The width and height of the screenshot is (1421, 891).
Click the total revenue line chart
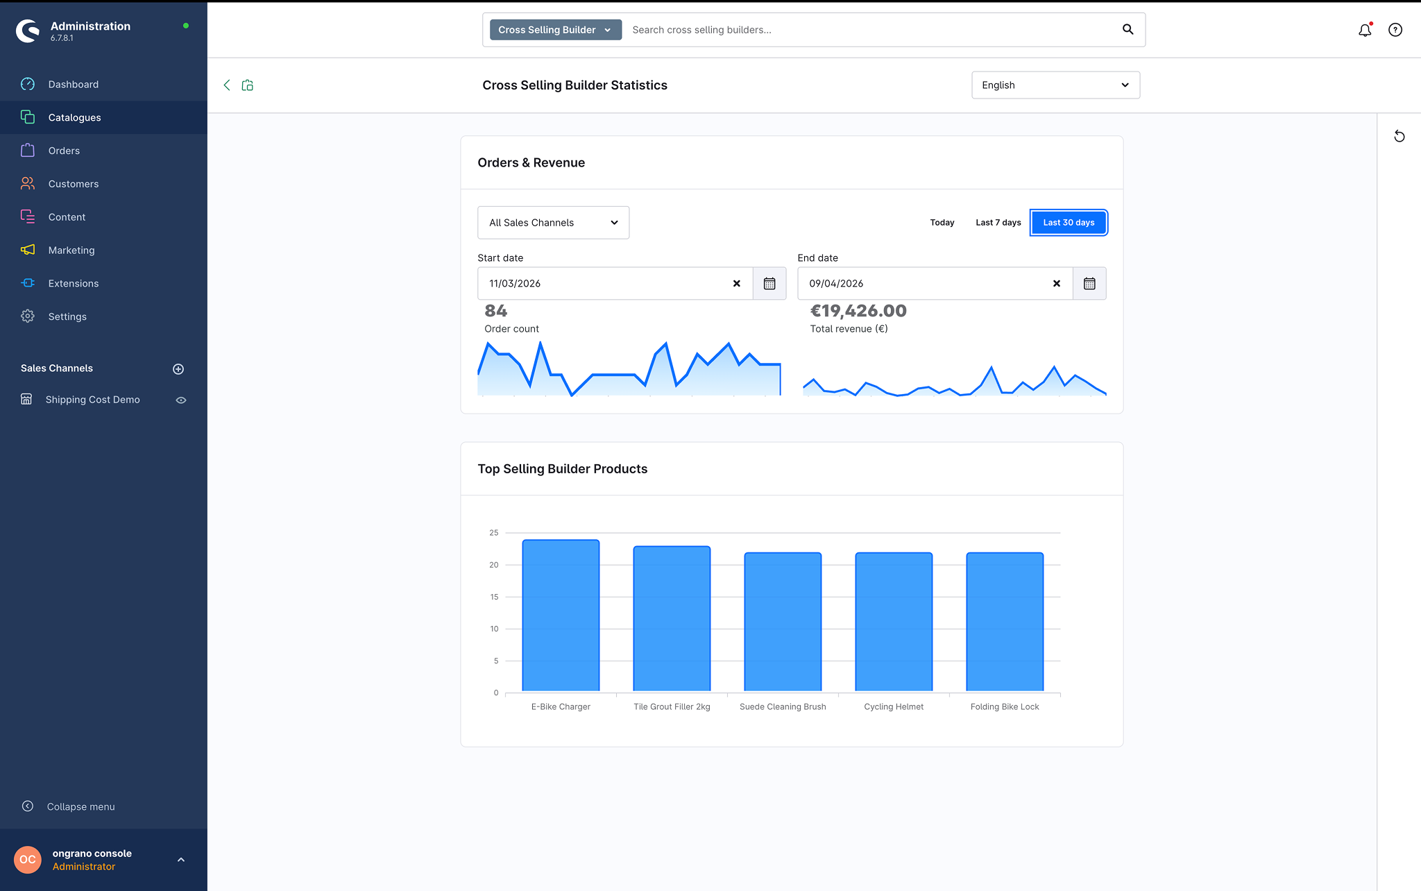[955, 380]
